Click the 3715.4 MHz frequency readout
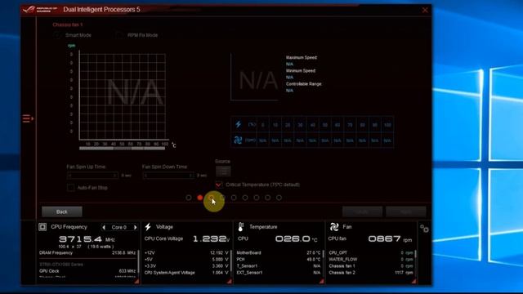Viewport: 523px width, 294px height. (87, 239)
